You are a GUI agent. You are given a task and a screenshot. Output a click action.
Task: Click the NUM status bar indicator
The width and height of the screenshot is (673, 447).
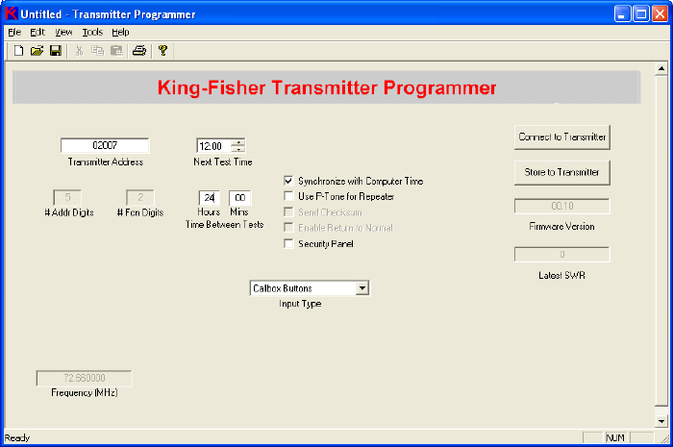(x=615, y=437)
